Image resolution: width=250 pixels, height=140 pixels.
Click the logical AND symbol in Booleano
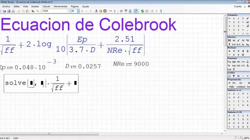pyautogui.click(x=234, y=55)
